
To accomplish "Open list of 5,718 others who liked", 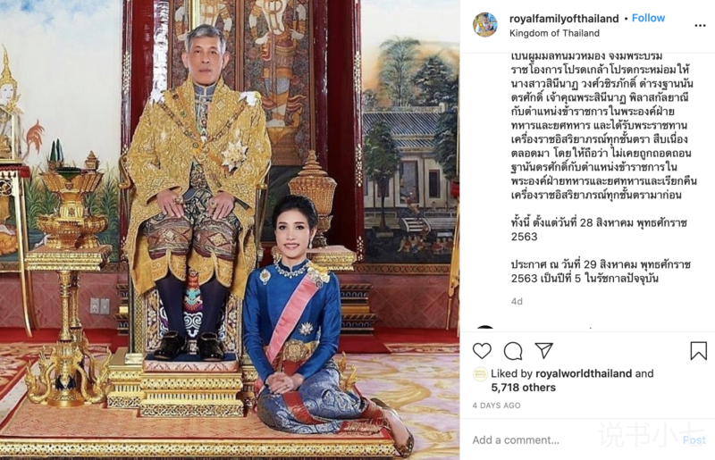I will point(523,388).
